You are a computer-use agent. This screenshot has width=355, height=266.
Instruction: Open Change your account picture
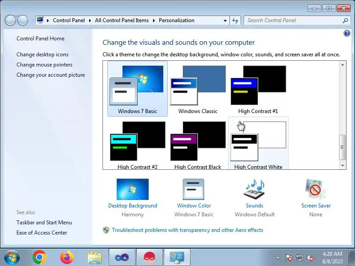click(x=51, y=75)
